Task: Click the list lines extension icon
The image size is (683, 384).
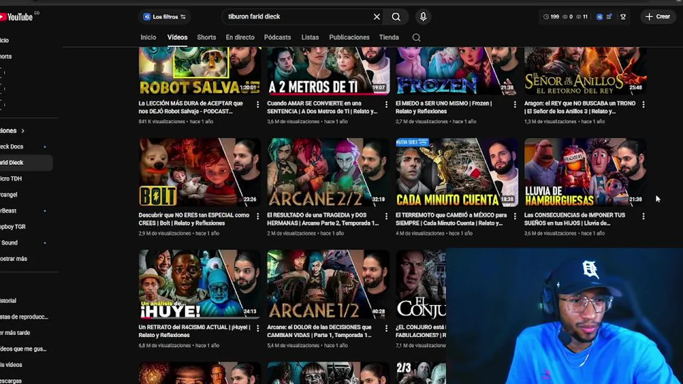Action: 609,17
